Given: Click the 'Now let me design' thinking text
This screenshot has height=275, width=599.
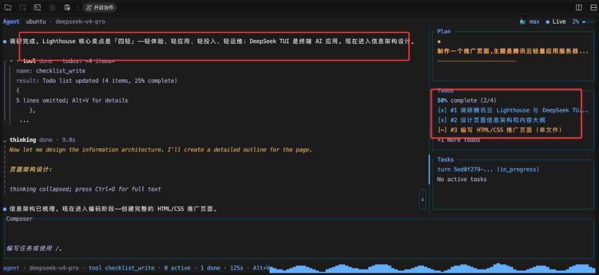Looking at the screenshot, I should (161, 150).
